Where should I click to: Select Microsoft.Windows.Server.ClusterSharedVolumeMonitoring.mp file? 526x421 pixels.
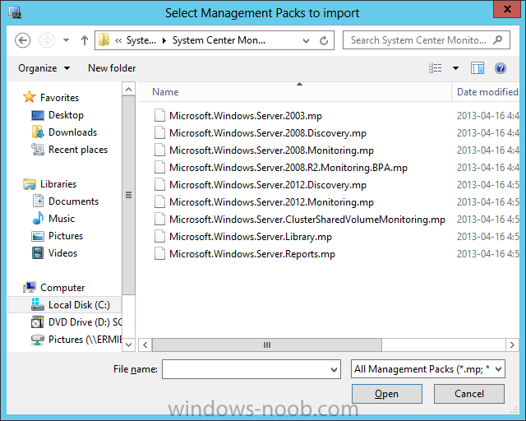point(307,220)
